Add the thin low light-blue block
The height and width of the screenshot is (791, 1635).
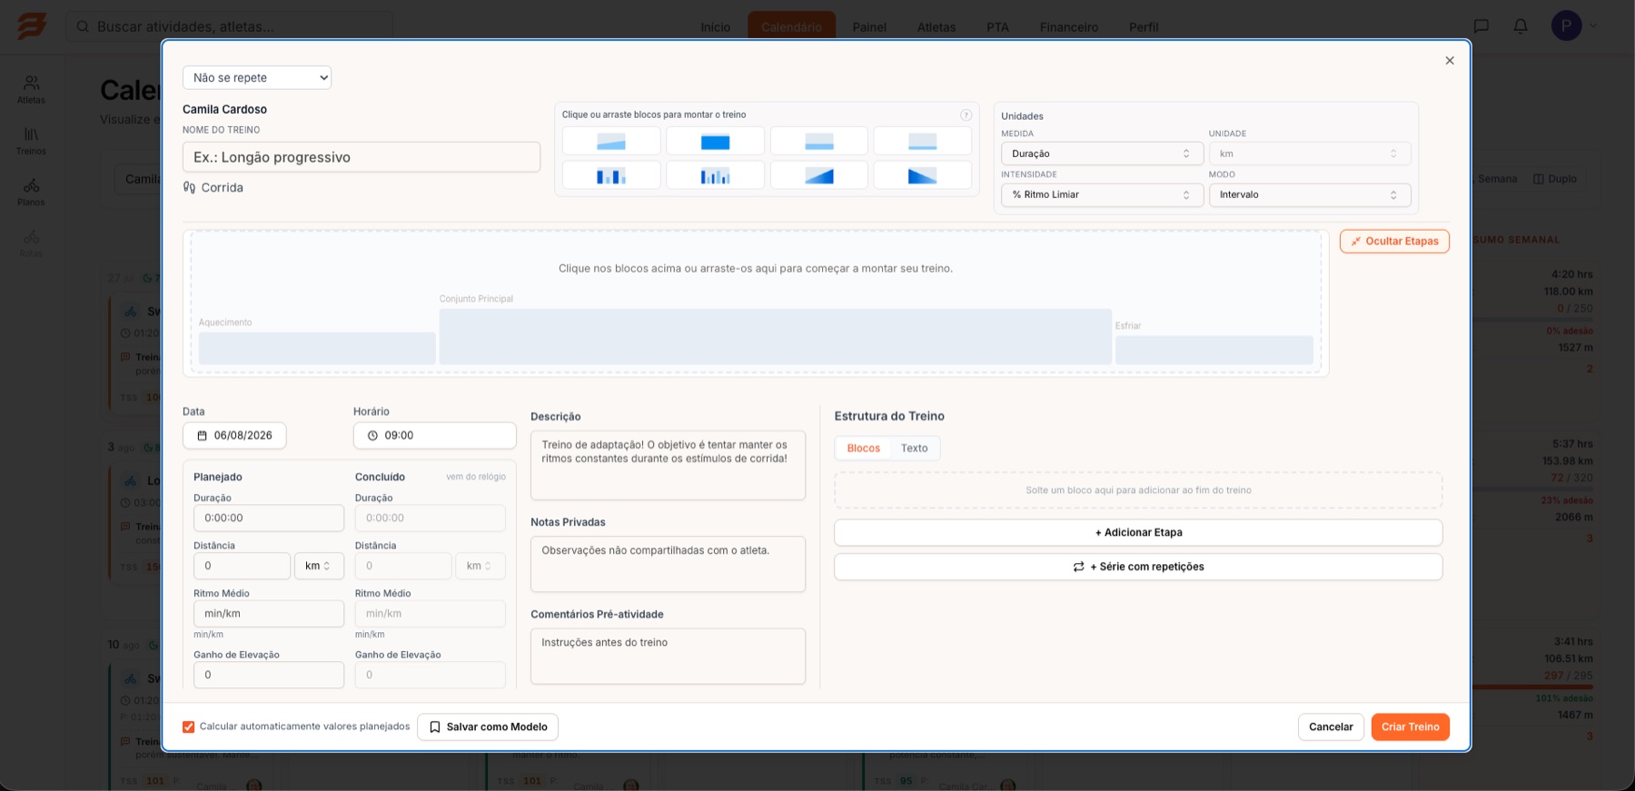[922, 142]
